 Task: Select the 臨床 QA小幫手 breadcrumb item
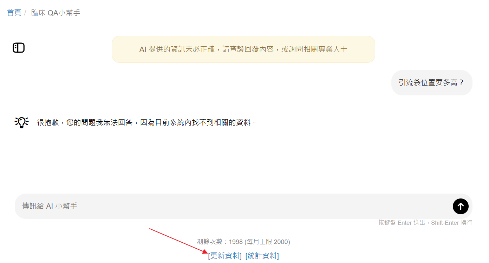(56, 13)
